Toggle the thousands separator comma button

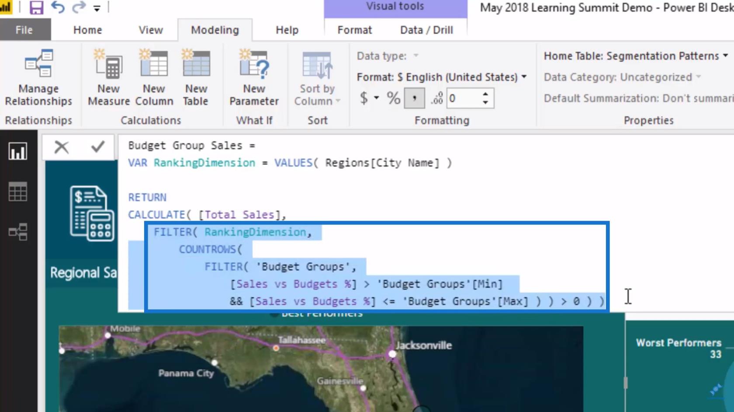click(414, 98)
